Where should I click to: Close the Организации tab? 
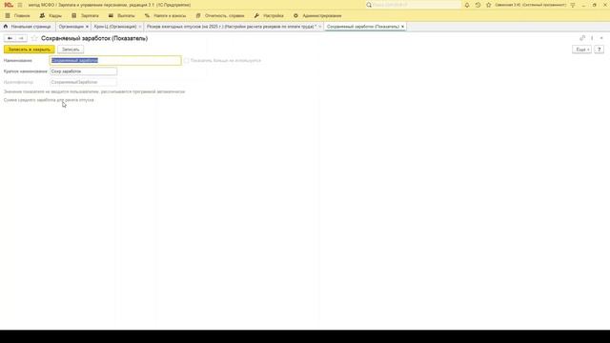(x=87, y=27)
